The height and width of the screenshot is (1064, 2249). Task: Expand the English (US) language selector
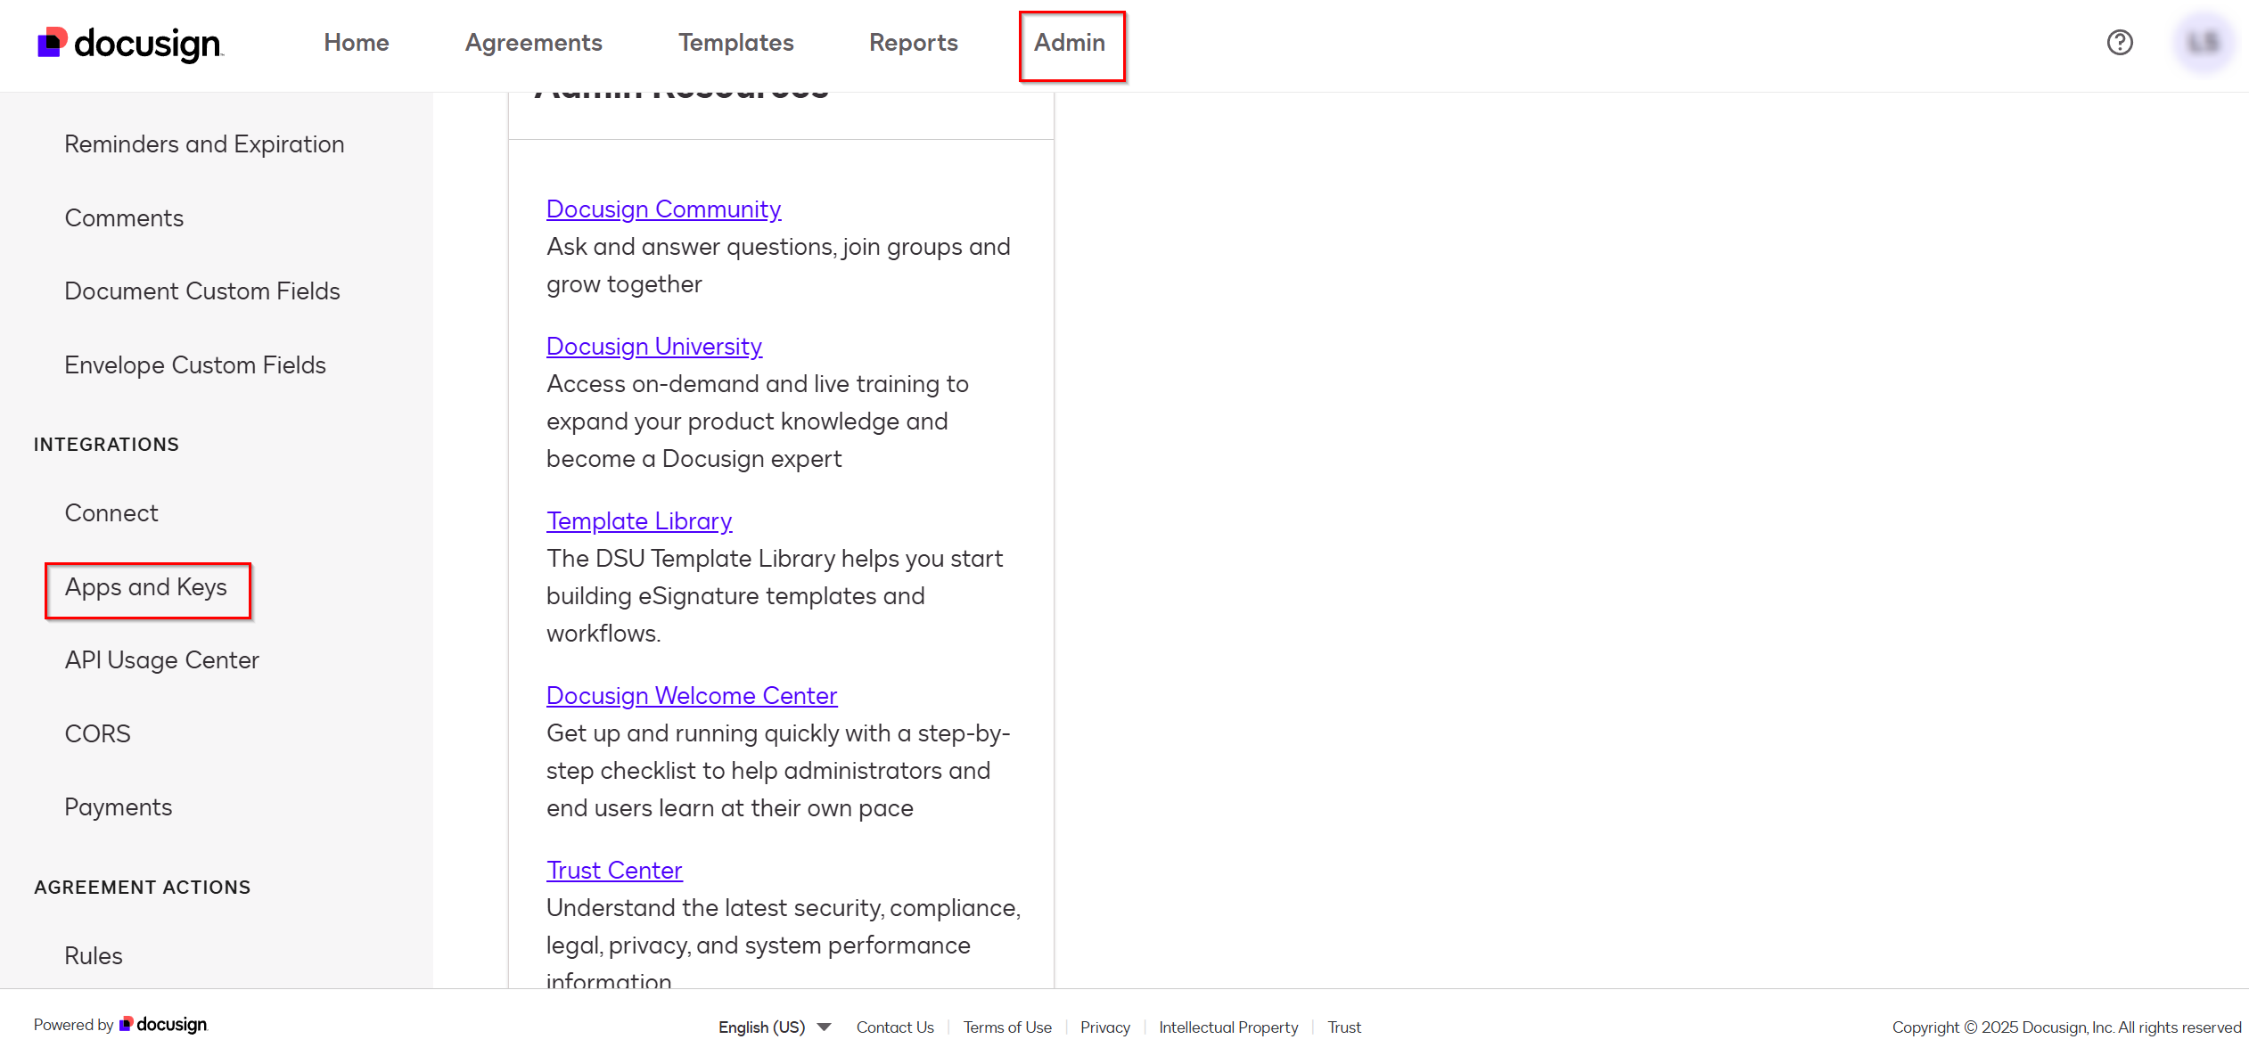(x=774, y=1027)
